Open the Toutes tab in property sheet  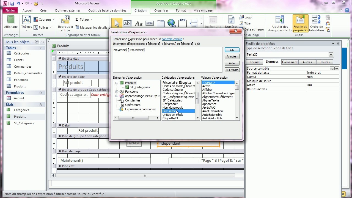coord(325,62)
